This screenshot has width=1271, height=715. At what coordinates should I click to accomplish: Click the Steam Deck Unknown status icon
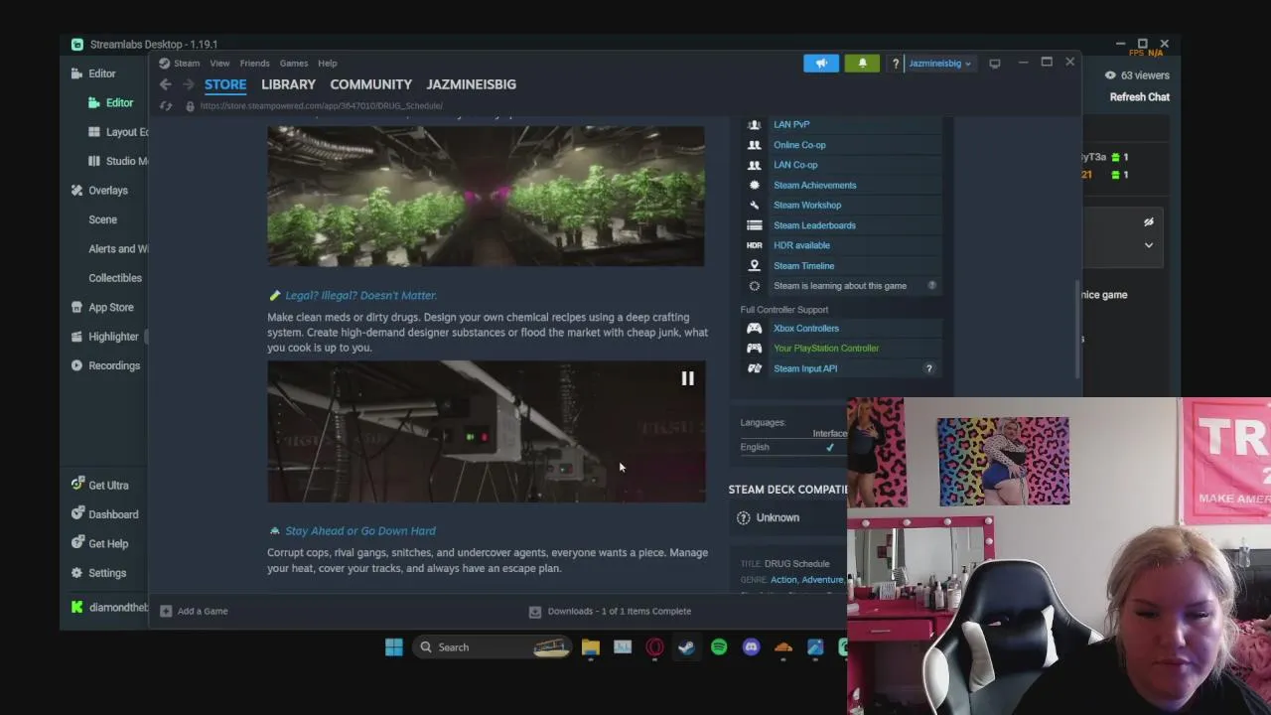(743, 517)
